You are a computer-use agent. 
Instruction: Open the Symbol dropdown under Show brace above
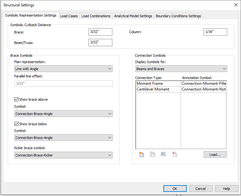64,114
